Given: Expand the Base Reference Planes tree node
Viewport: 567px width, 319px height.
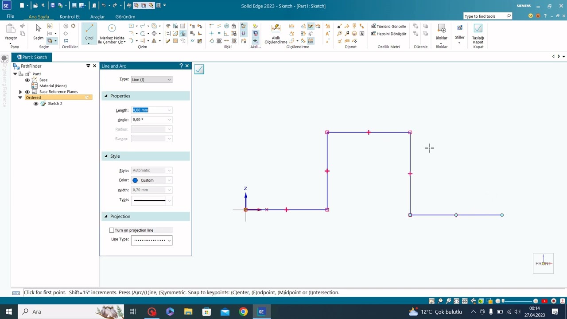Looking at the screenshot, I should point(20,92).
